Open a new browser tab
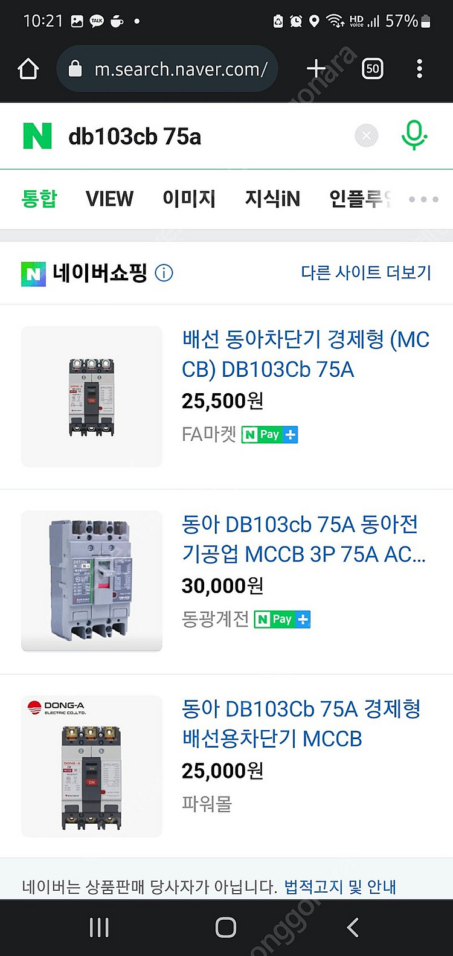 tap(316, 69)
